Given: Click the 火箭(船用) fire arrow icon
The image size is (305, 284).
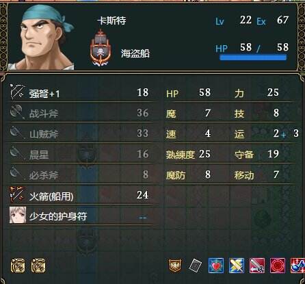Looking at the screenshot, I should click(x=17, y=194).
